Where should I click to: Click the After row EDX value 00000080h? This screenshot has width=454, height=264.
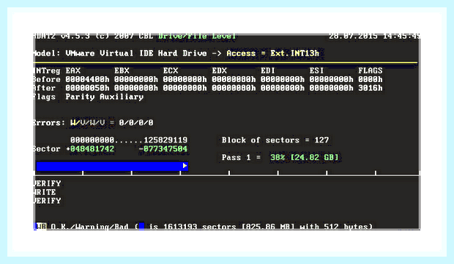(x=234, y=88)
